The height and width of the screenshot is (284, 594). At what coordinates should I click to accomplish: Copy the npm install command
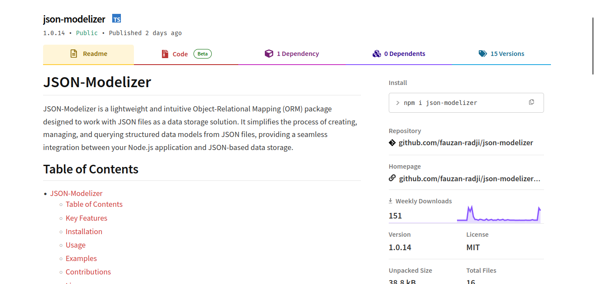click(531, 102)
